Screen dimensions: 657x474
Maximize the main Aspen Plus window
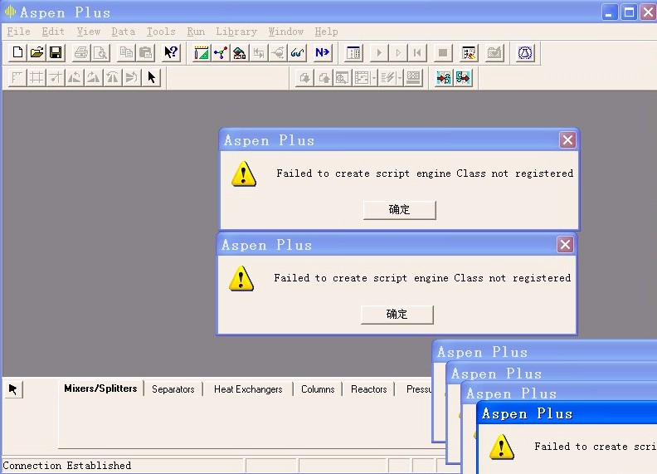(x=629, y=12)
